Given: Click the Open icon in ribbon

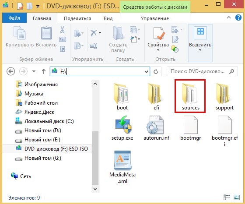Looking at the screenshot, I should click(x=175, y=30).
